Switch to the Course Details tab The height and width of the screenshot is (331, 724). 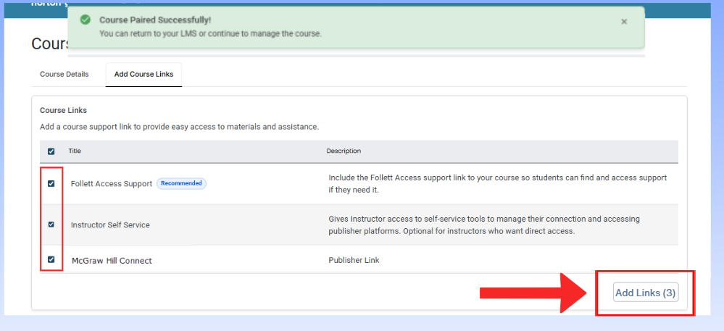[x=65, y=75]
